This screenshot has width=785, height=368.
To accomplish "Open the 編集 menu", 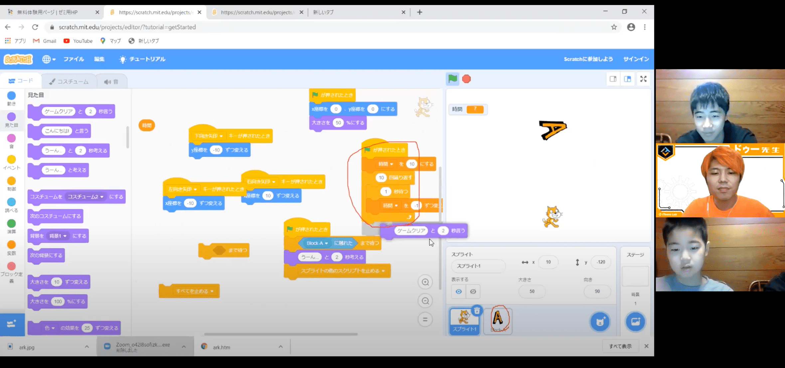I will (x=99, y=59).
